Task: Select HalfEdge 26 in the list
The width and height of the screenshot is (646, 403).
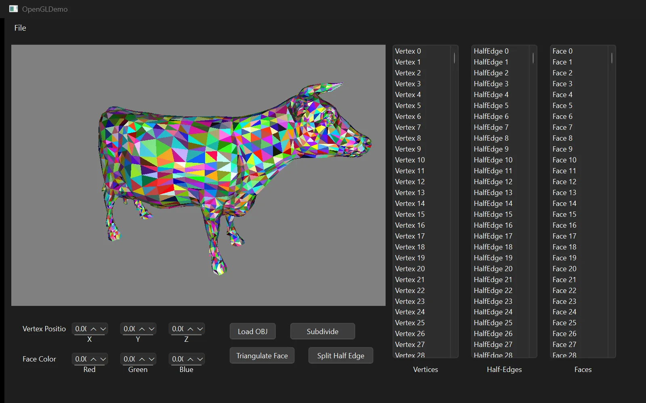Action: [501, 334]
